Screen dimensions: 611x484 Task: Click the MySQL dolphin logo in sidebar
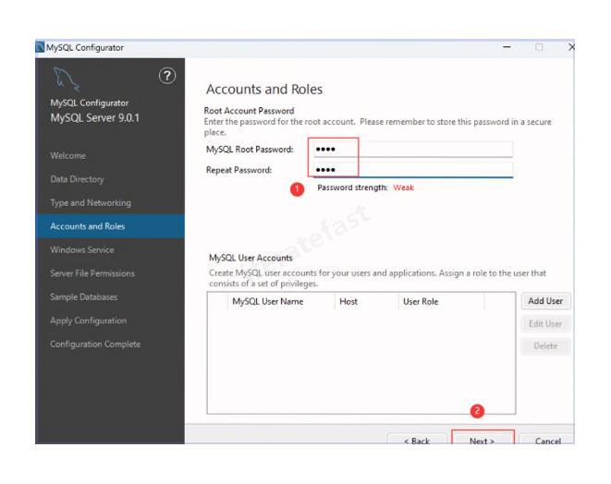click(x=66, y=79)
